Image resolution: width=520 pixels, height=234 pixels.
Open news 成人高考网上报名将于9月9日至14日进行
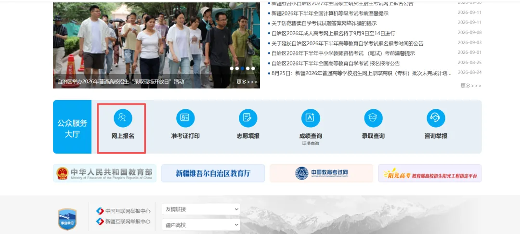point(333,33)
